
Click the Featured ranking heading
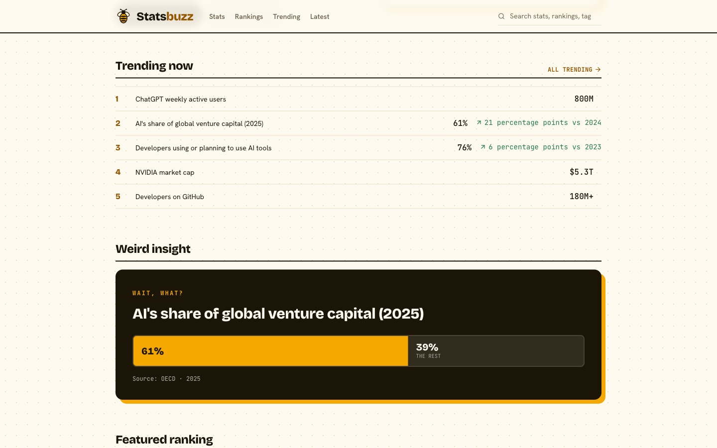(x=164, y=440)
